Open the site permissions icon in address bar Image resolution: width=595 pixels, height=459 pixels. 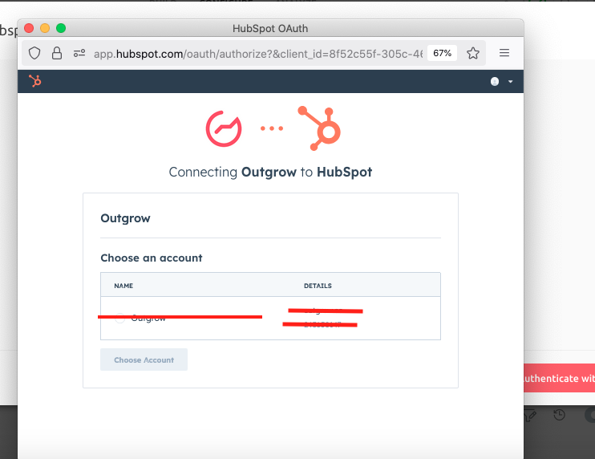click(x=79, y=53)
